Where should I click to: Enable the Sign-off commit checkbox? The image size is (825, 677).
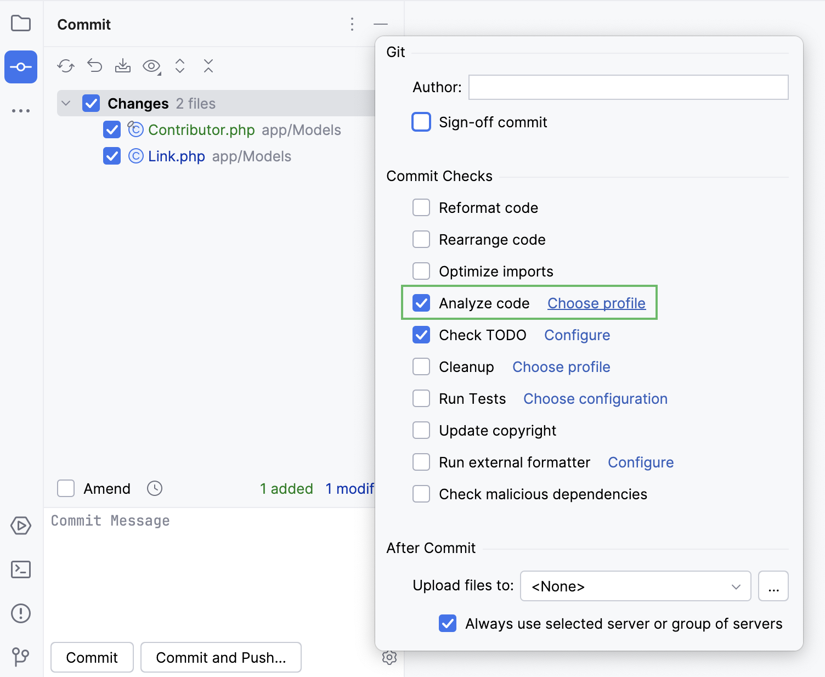pyautogui.click(x=421, y=122)
